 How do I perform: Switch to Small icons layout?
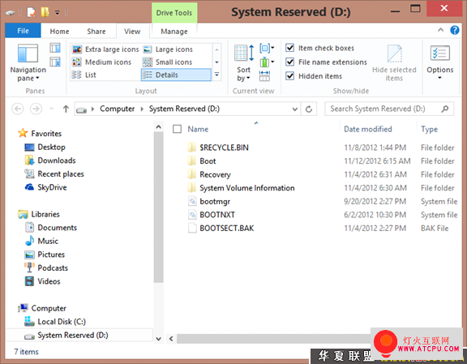[168, 62]
